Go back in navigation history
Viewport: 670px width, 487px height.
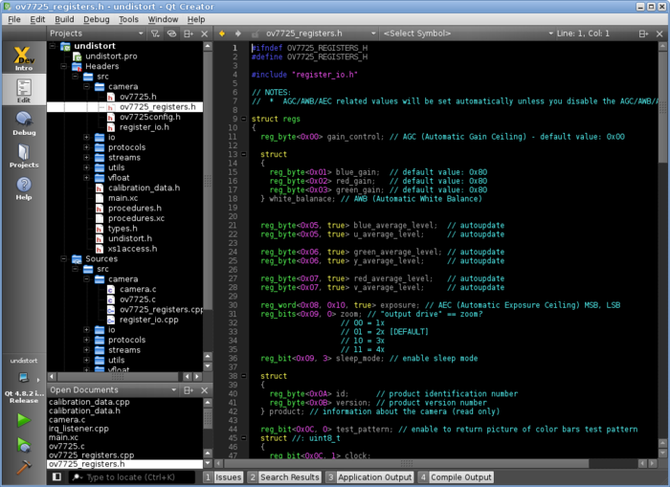(x=222, y=33)
